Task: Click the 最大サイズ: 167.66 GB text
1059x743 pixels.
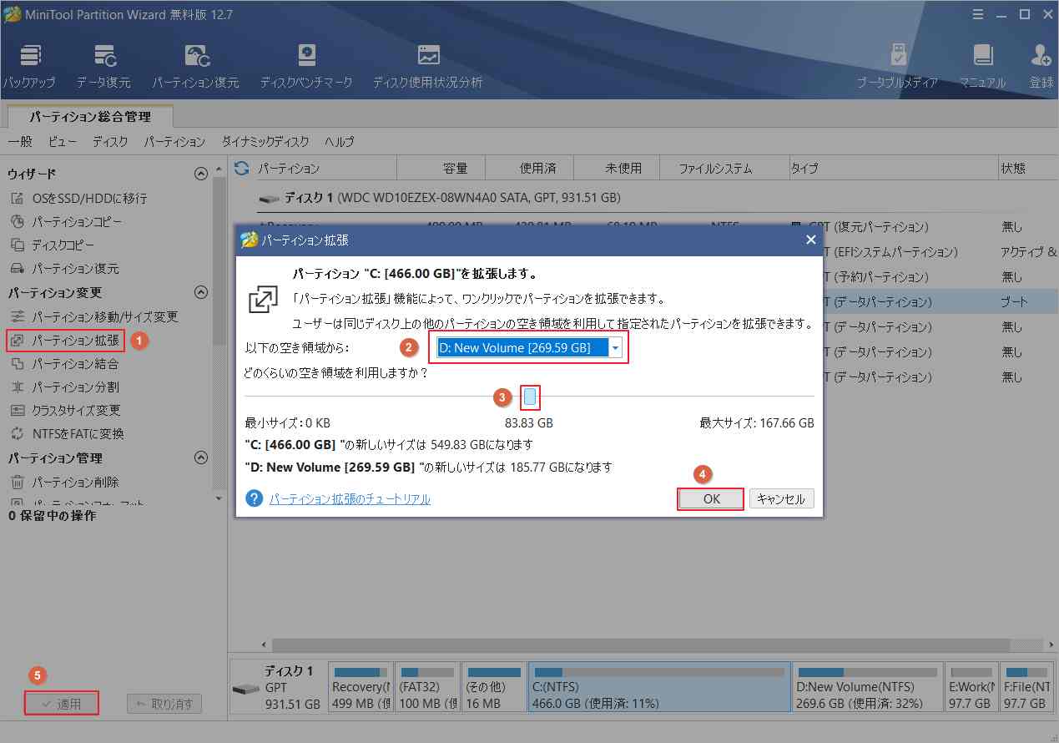Action: pos(757,423)
